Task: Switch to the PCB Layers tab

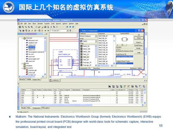Action: pyautogui.click(x=45, y=108)
